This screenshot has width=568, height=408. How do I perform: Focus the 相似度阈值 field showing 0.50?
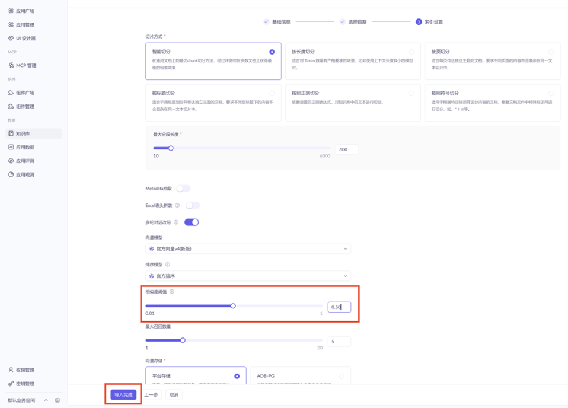(x=339, y=307)
